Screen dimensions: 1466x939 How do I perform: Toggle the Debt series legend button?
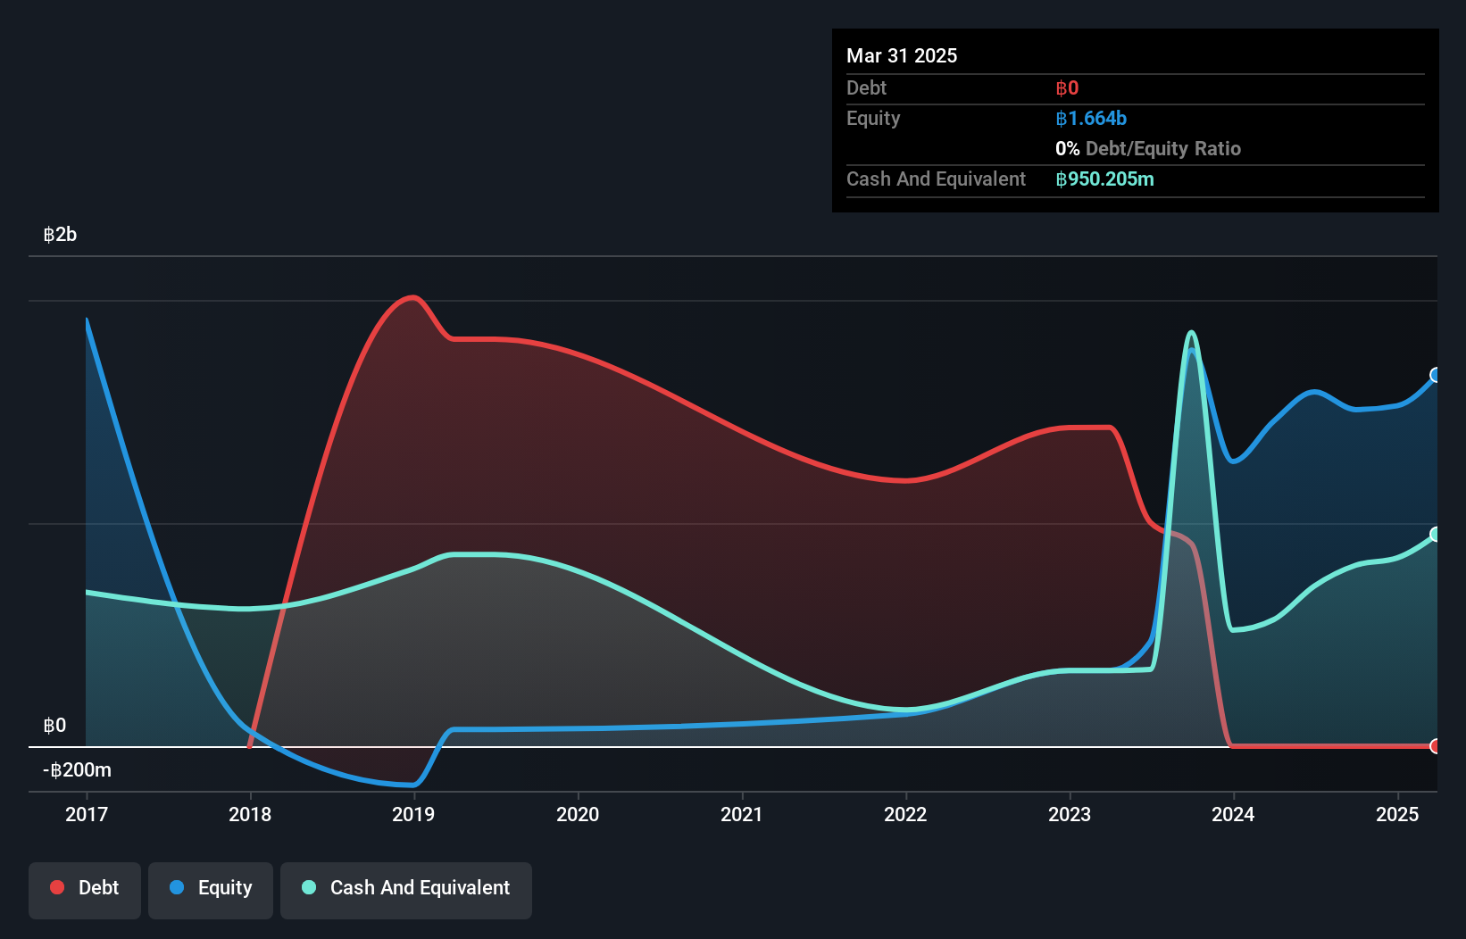pyautogui.click(x=85, y=890)
